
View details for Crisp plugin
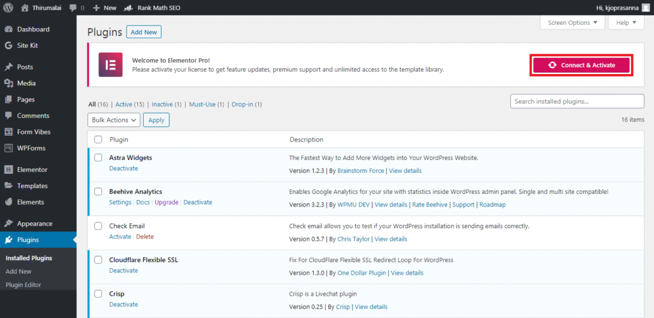point(371,307)
